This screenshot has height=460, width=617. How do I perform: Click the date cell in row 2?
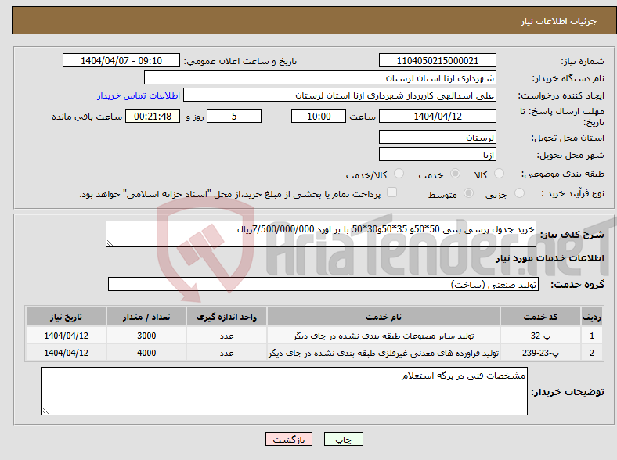(x=66, y=353)
